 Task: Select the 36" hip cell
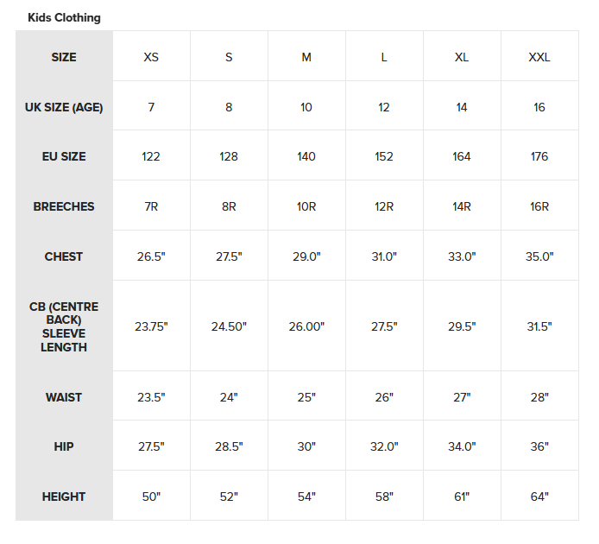(539, 446)
